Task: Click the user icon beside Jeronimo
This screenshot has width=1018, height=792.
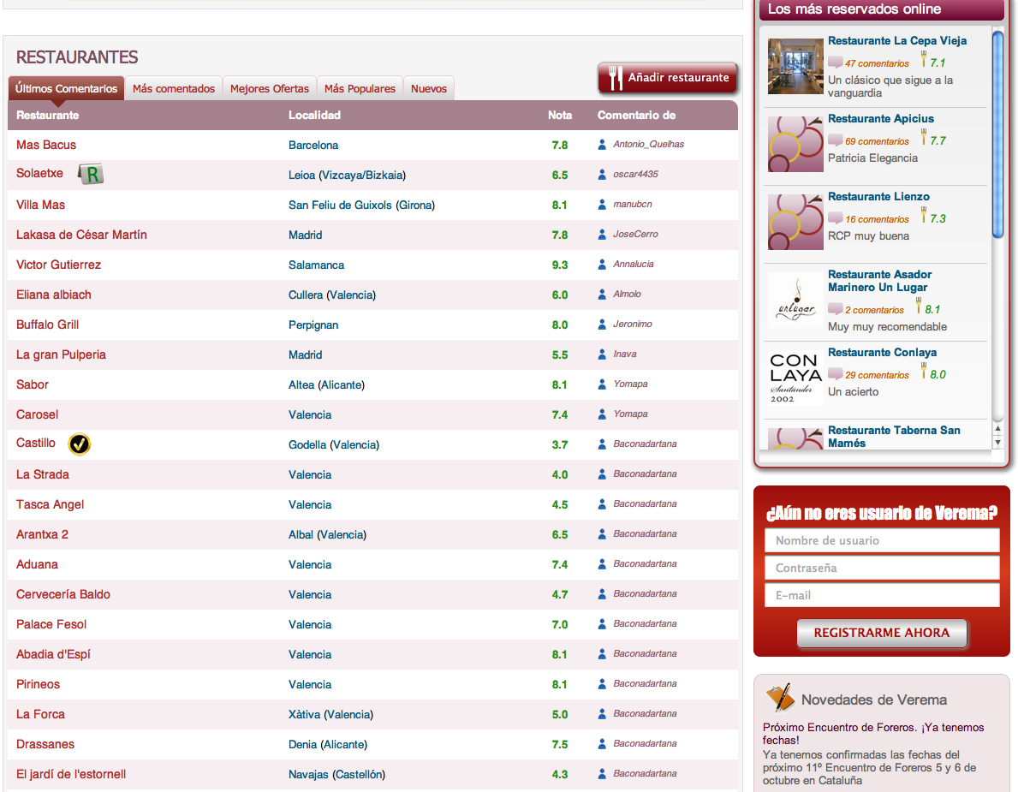Action: [x=602, y=324]
